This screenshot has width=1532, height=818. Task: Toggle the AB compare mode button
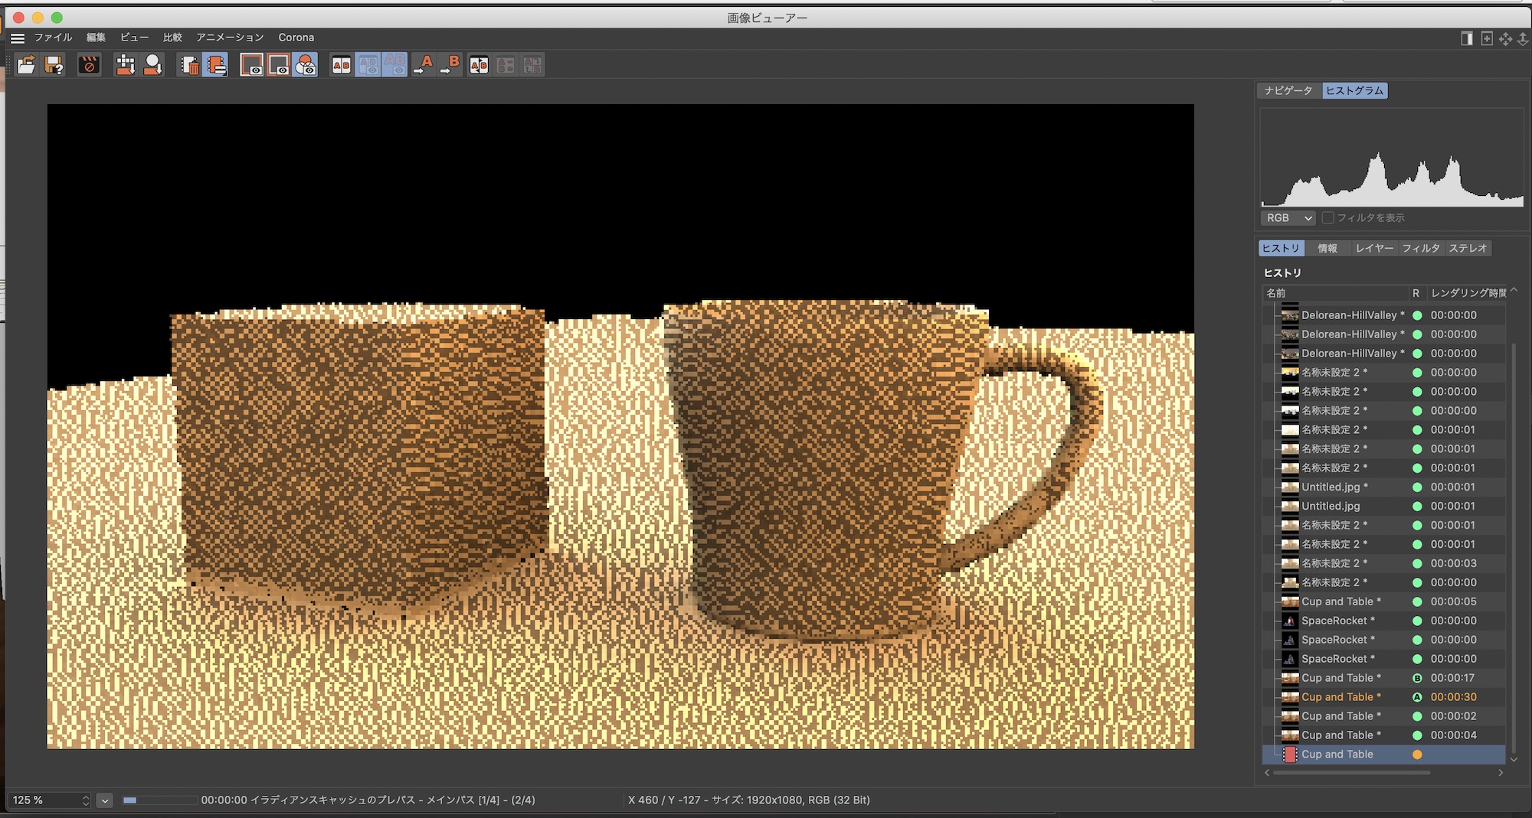341,66
